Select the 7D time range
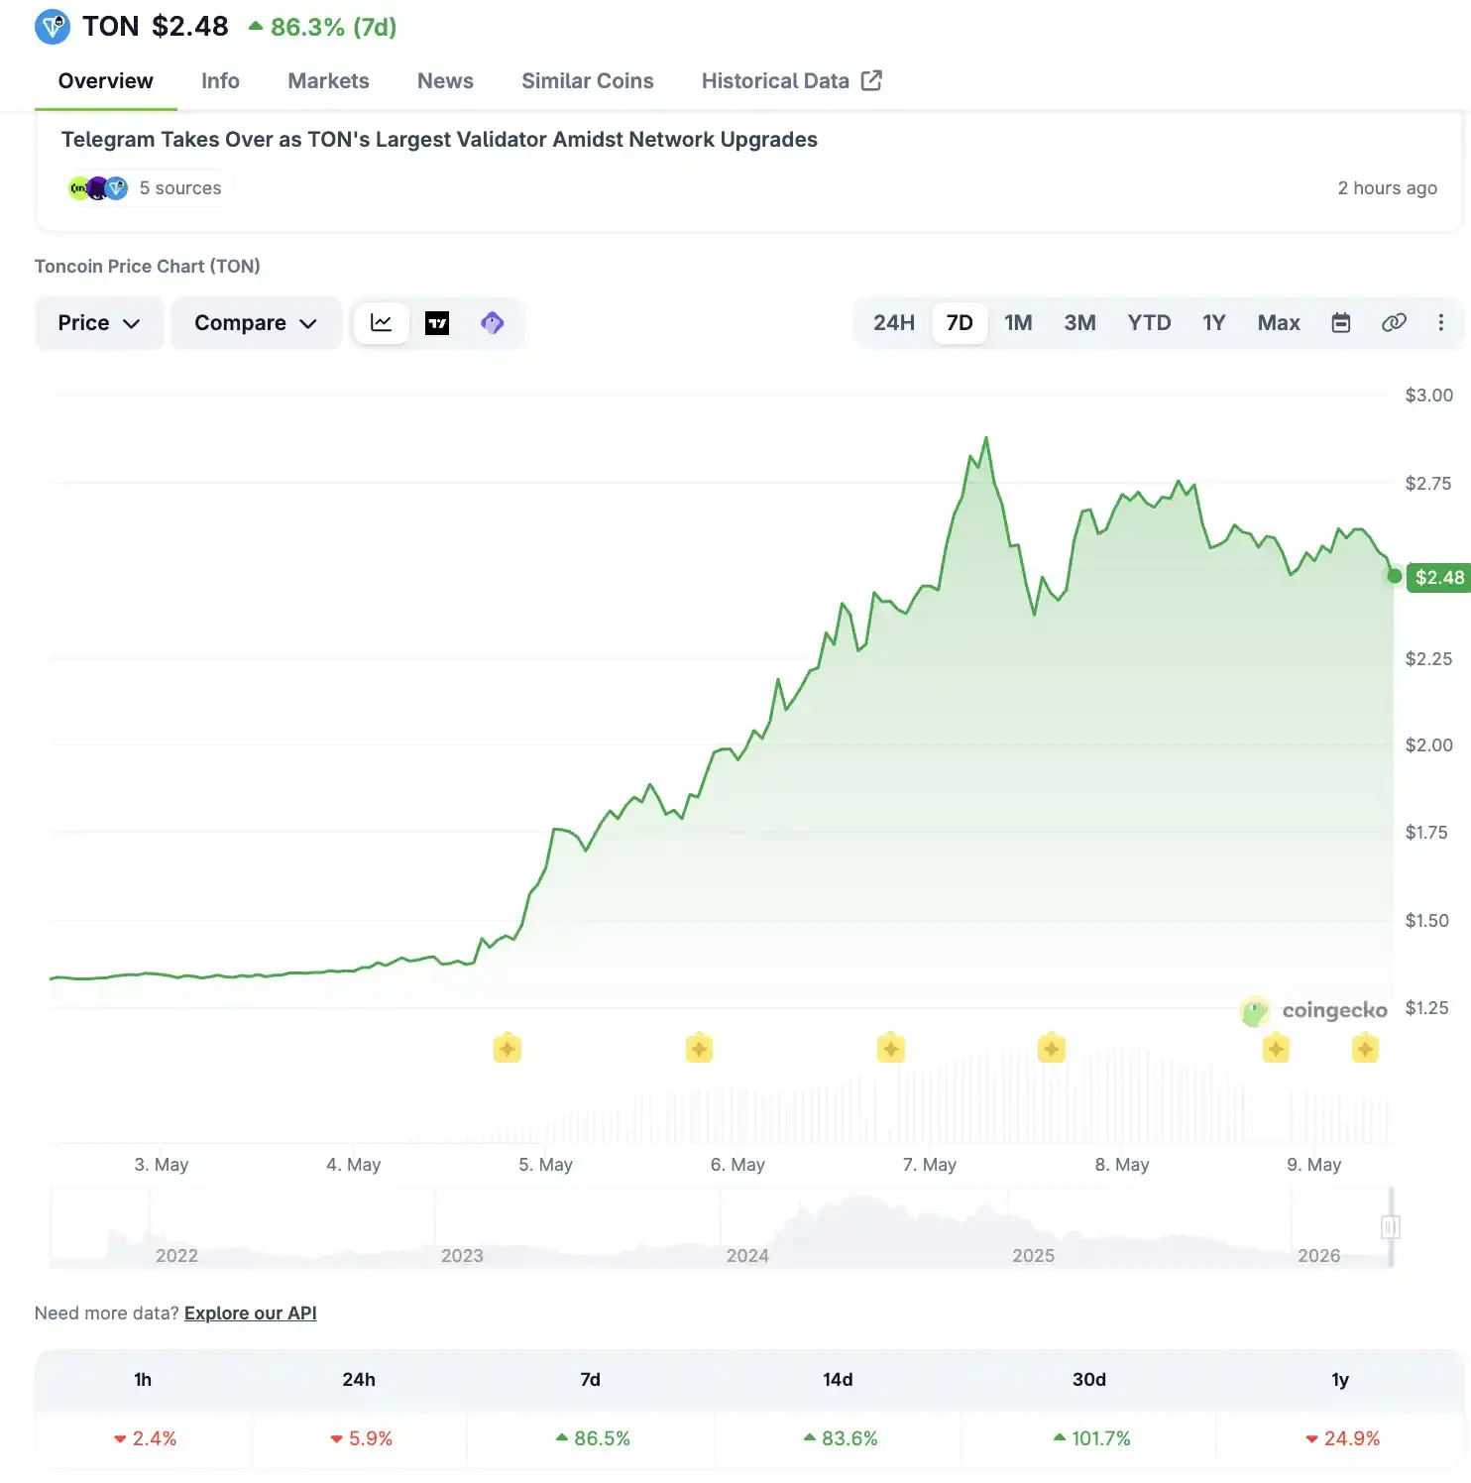1471x1483 pixels. (x=960, y=323)
